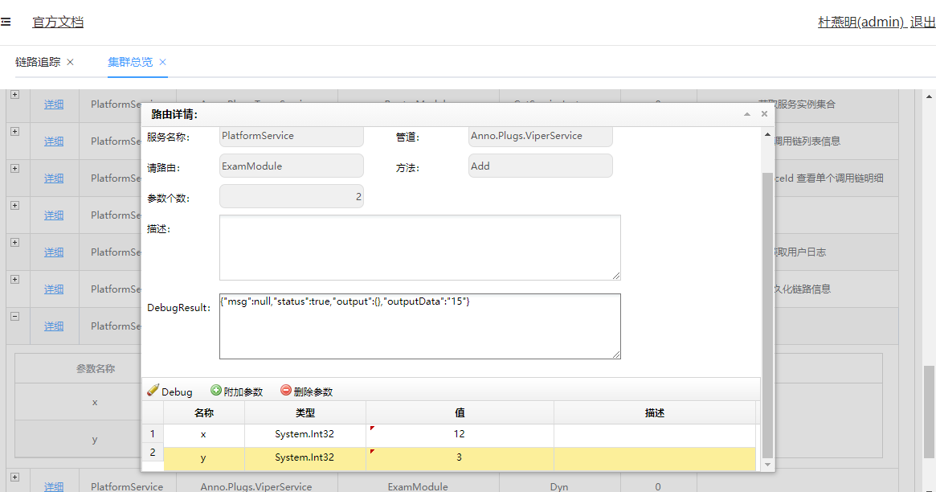Expand the fourth background table row
936x492 pixels.
[x=15, y=205]
